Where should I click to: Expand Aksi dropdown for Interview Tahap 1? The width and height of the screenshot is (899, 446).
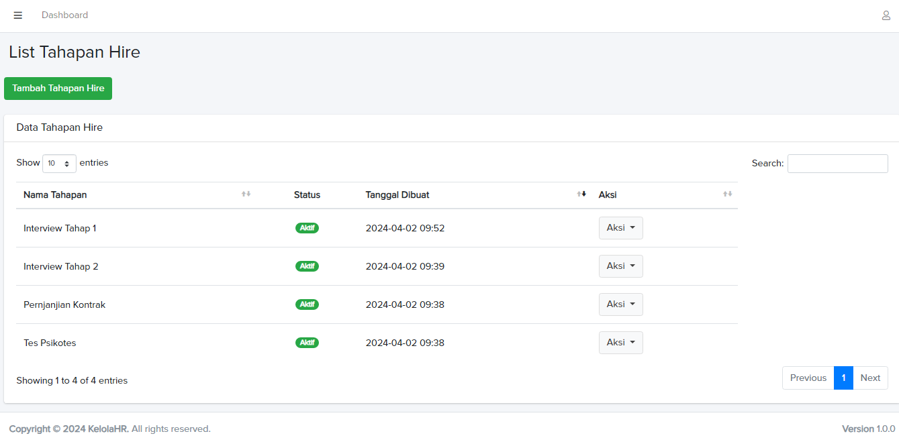coord(620,228)
